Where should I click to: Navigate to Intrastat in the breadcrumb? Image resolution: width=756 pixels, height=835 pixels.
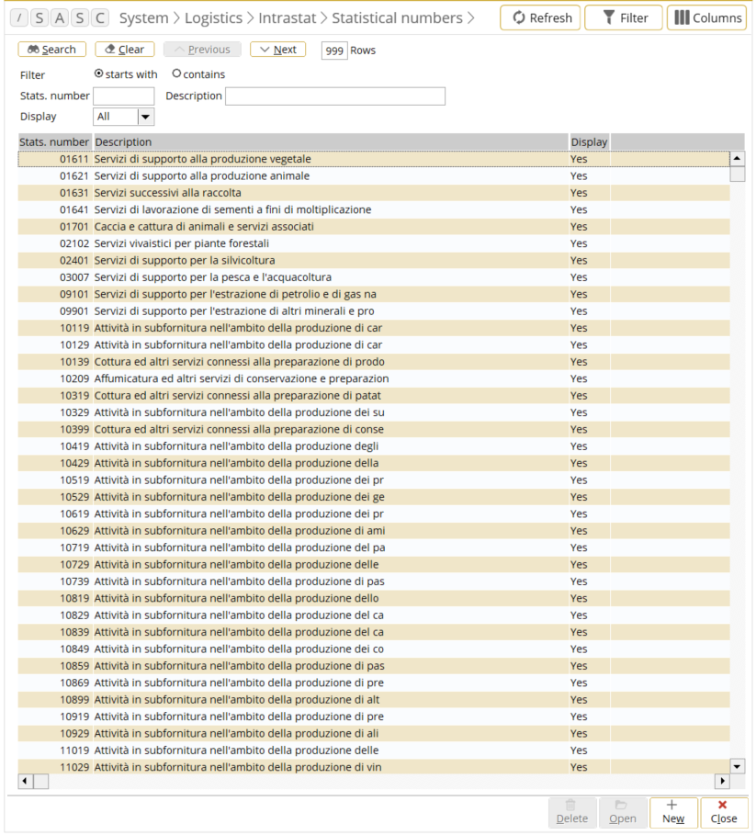[288, 18]
